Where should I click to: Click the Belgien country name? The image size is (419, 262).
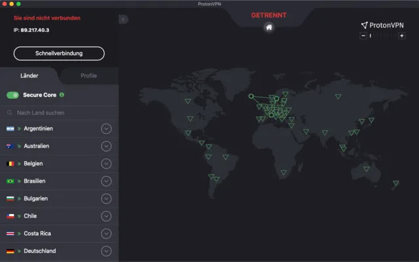33,164
